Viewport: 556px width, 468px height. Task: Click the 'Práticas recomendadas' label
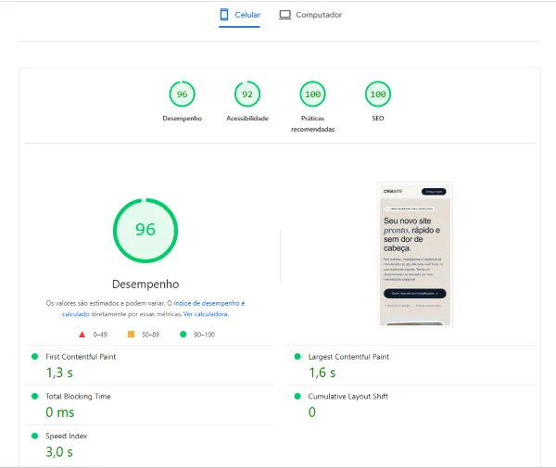(312, 124)
